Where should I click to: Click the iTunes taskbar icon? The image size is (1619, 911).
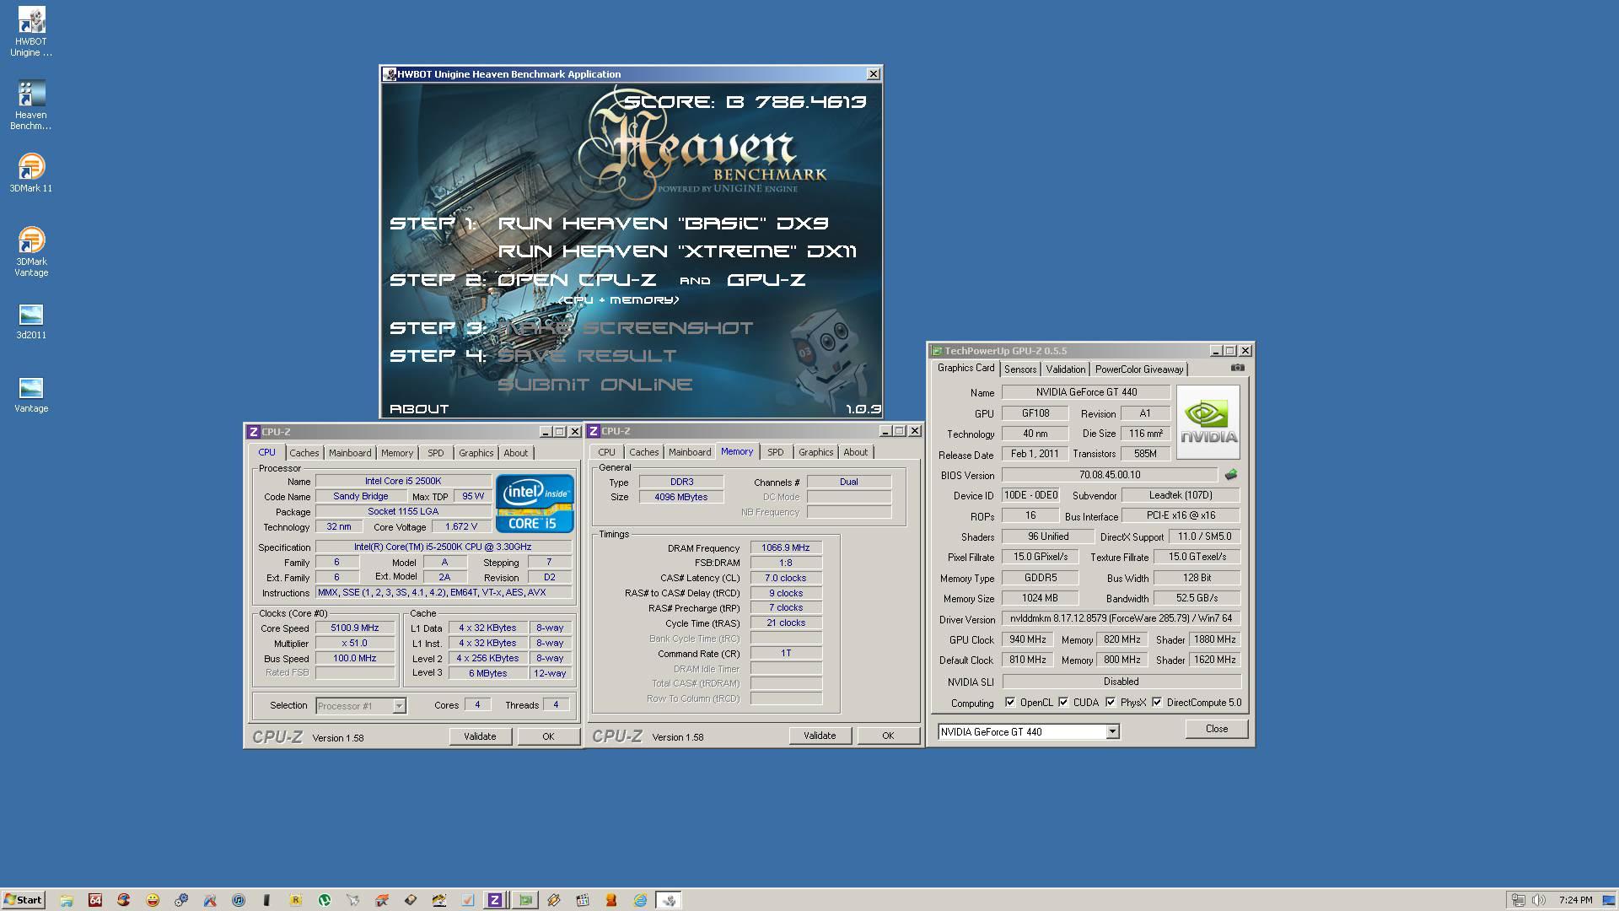(x=239, y=900)
